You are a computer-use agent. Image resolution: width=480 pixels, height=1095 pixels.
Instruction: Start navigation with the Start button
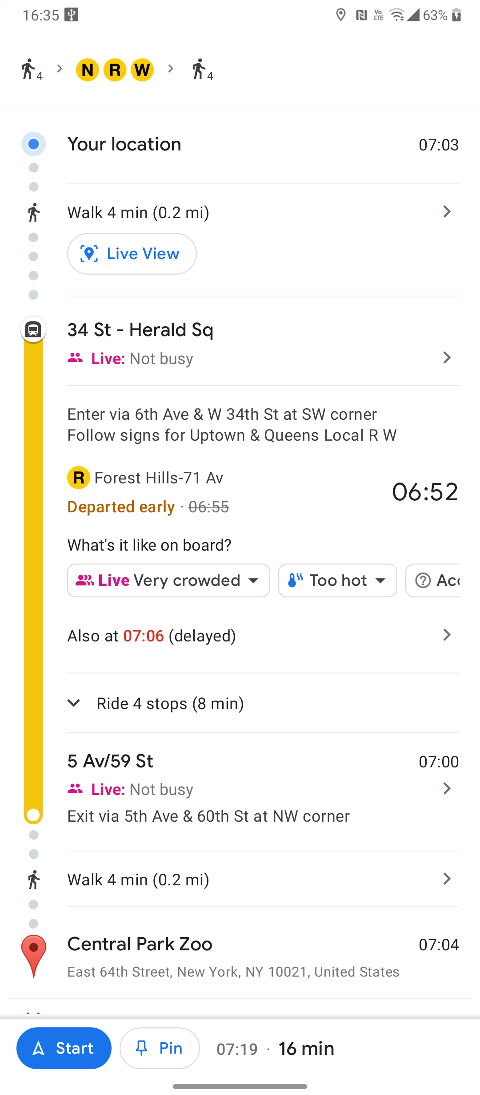click(64, 1048)
